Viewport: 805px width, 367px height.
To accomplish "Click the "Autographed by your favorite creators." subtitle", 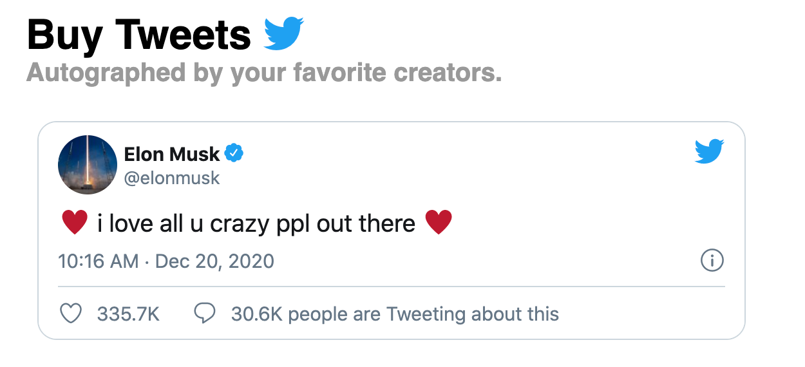I will point(264,73).
